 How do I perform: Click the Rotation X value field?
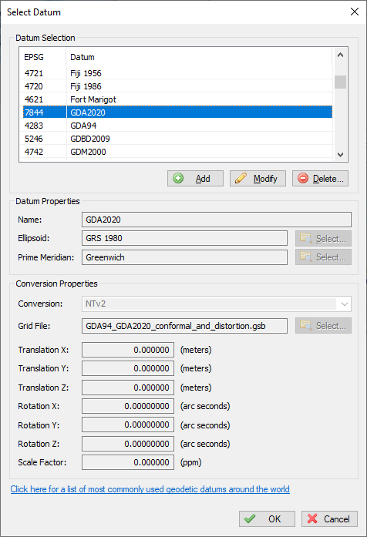128,406
